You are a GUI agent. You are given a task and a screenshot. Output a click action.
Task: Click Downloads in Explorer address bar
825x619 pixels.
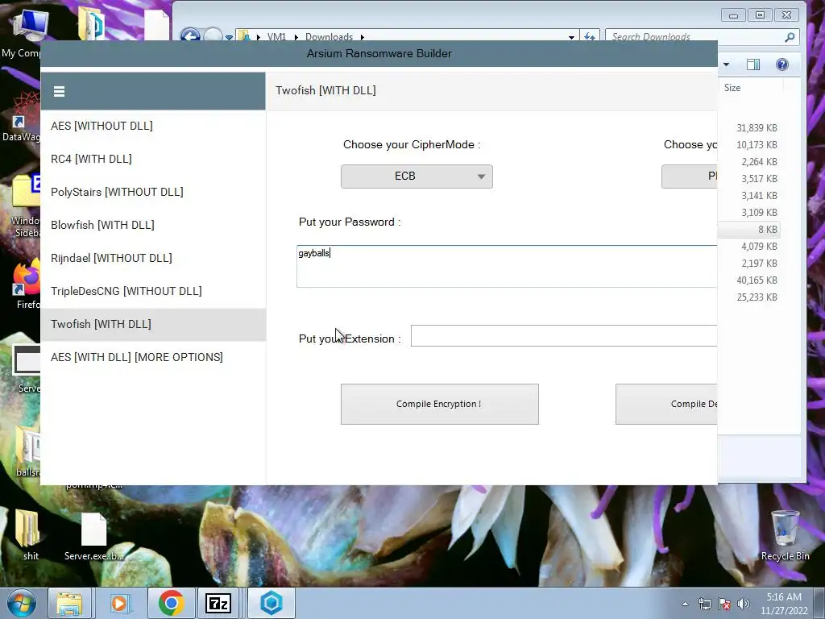(x=329, y=37)
